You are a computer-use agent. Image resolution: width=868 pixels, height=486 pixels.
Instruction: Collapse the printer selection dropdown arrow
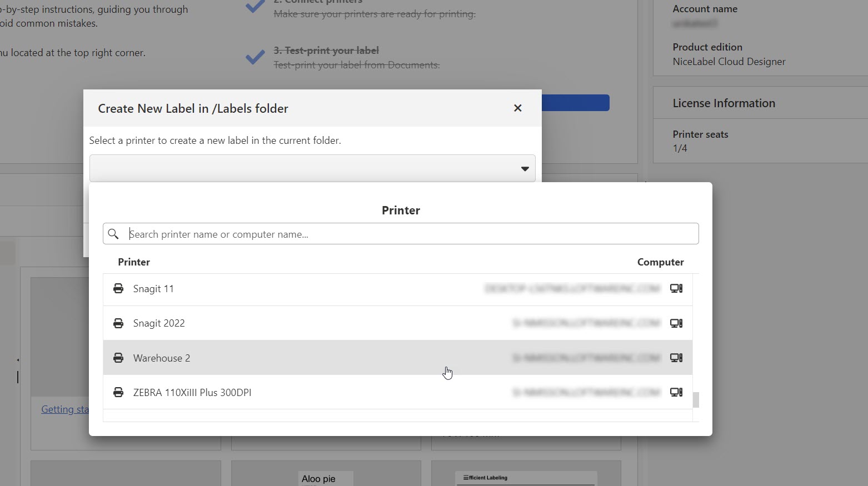524,169
